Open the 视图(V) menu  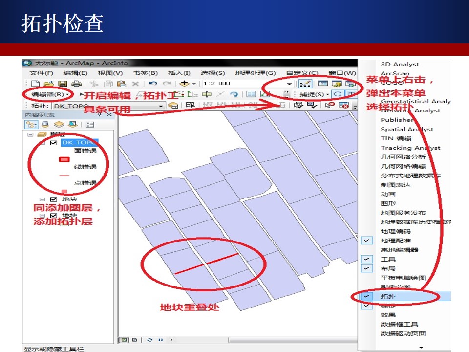pos(110,73)
